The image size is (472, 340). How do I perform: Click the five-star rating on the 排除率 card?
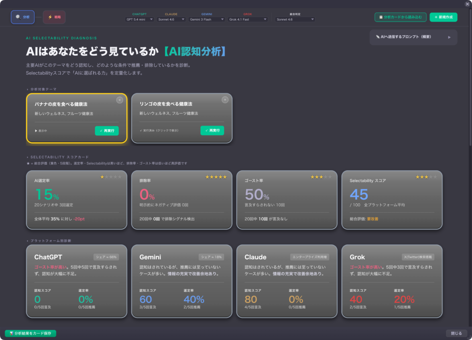(x=216, y=177)
